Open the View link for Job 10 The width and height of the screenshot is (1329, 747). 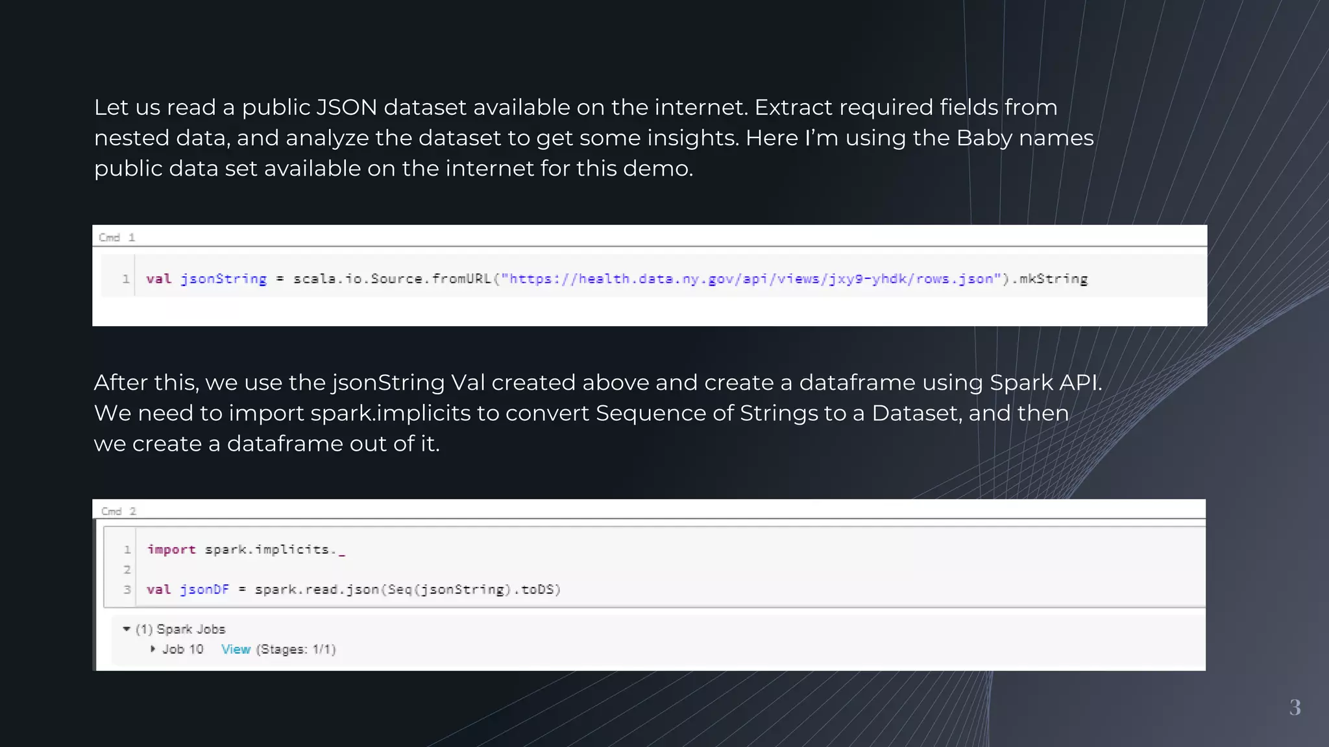click(x=236, y=649)
